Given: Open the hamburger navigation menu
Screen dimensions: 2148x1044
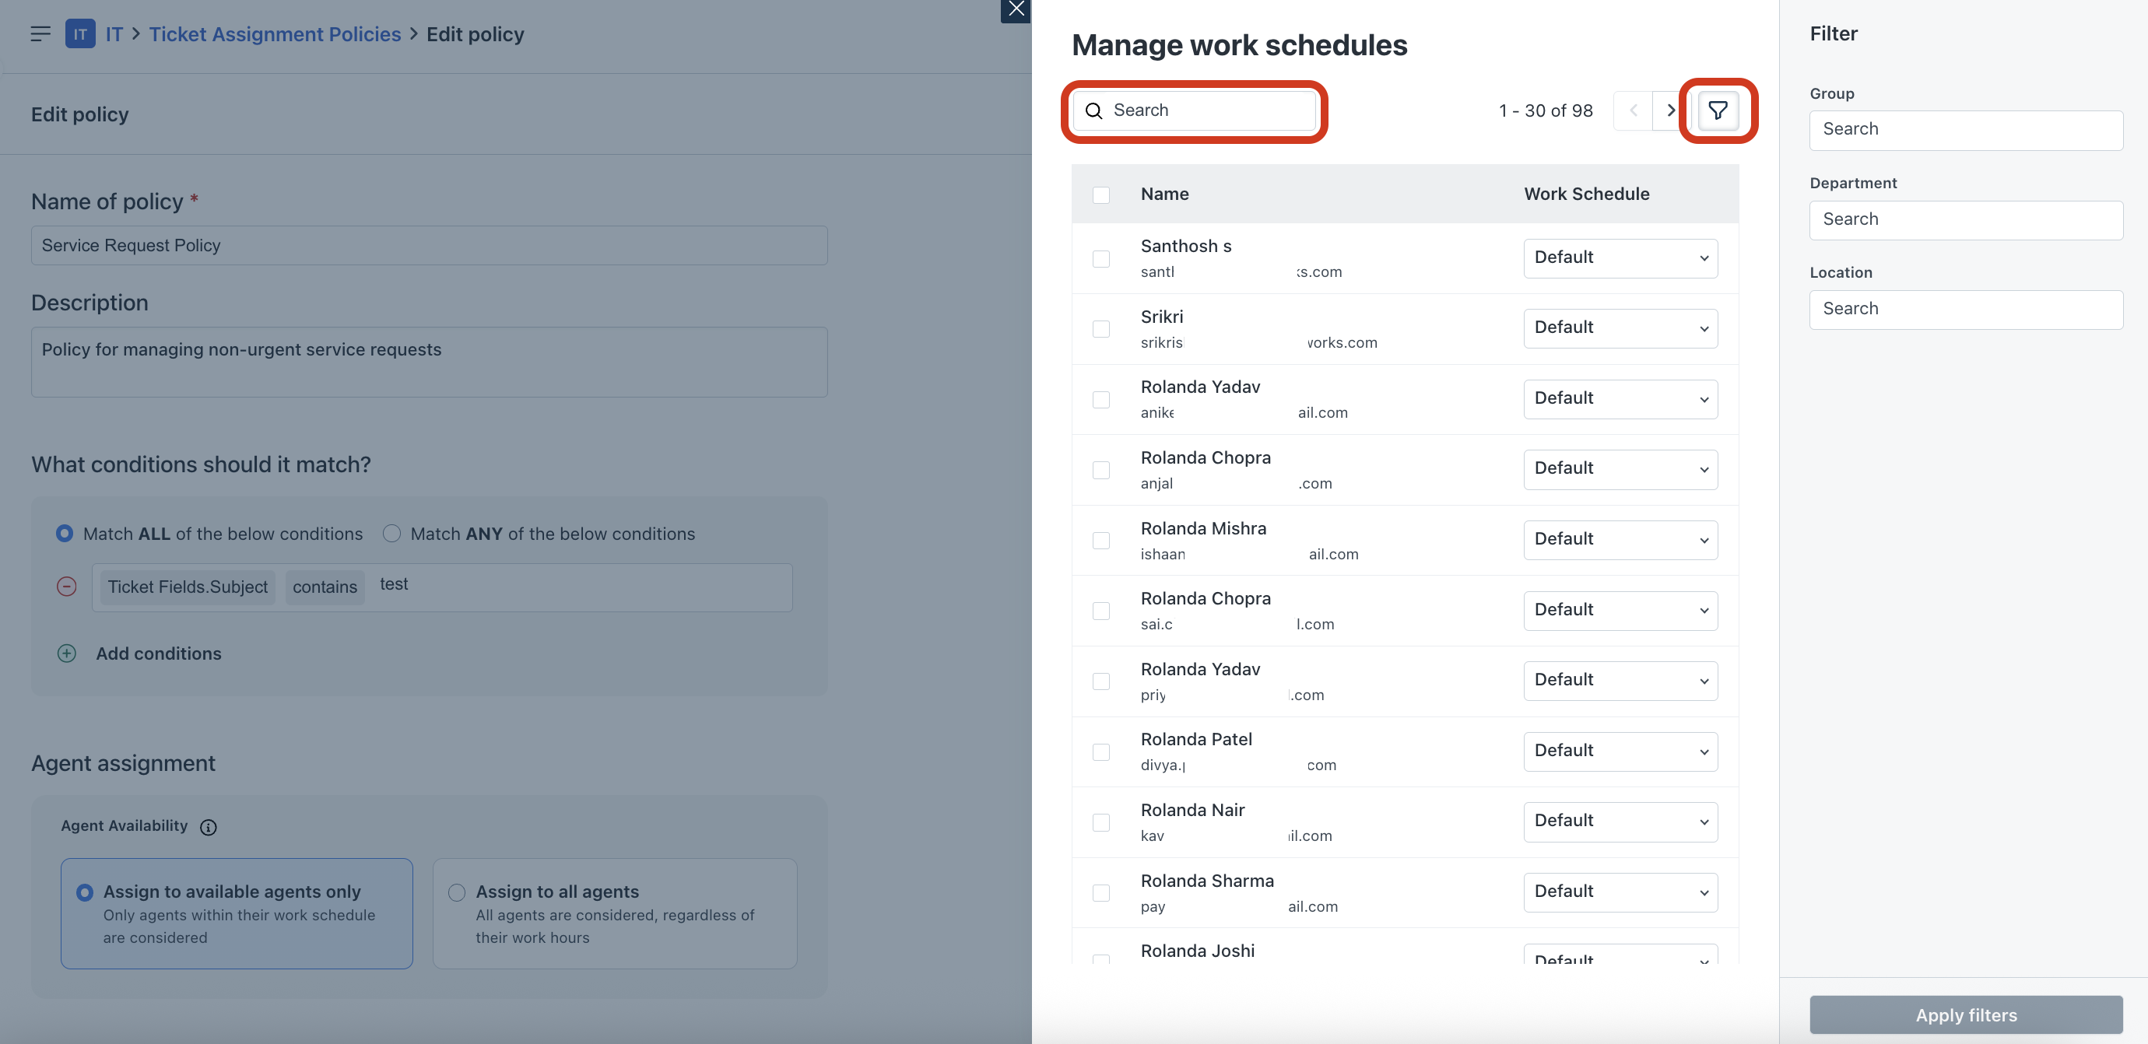Looking at the screenshot, I should (x=40, y=34).
